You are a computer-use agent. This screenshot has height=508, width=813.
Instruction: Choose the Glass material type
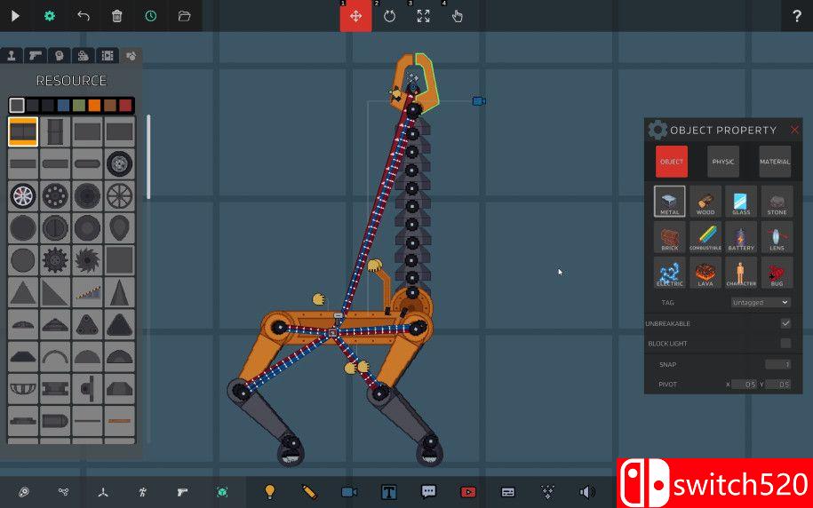[x=741, y=202]
